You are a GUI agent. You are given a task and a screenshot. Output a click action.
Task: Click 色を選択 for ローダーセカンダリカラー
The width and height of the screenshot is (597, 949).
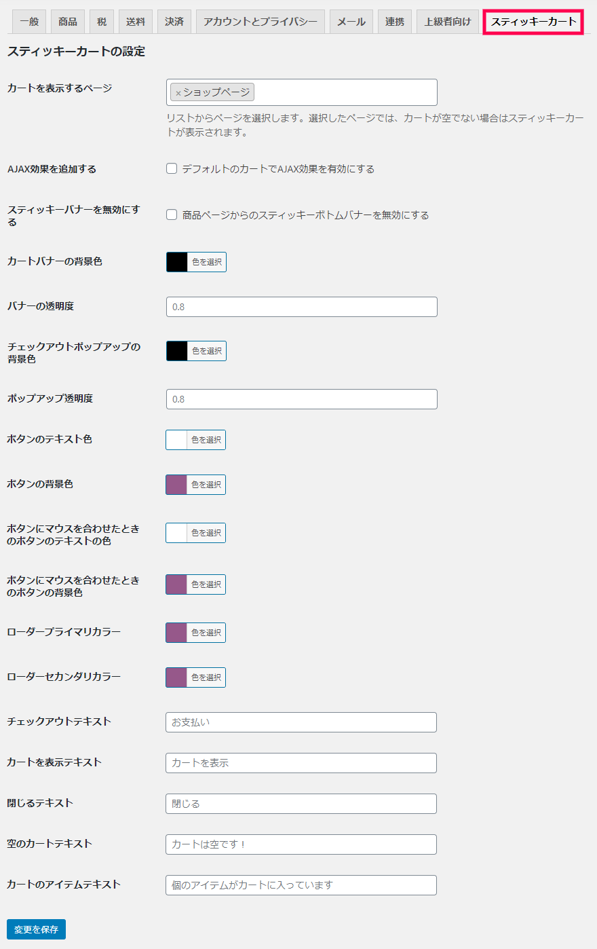pyautogui.click(x=206, y=677)
